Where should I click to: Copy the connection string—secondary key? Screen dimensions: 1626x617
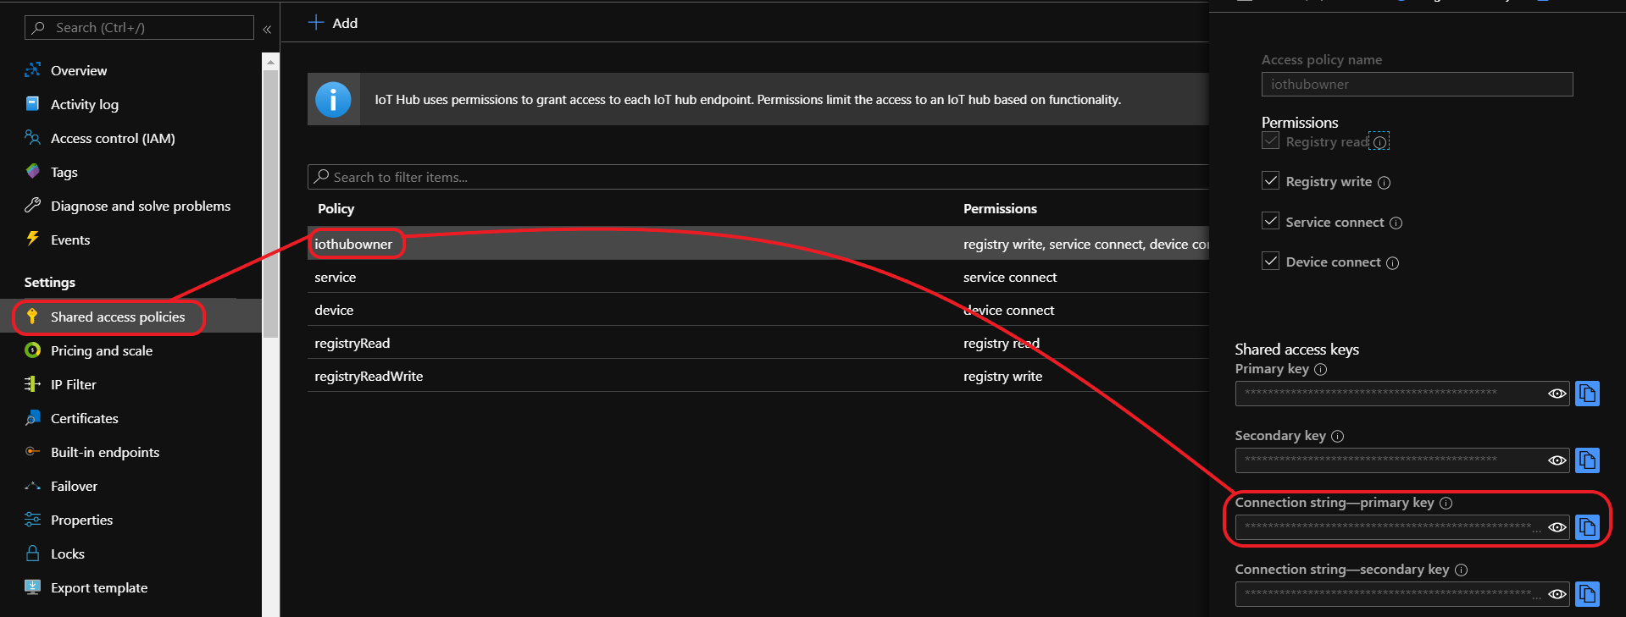click(x=1586, y=594)
